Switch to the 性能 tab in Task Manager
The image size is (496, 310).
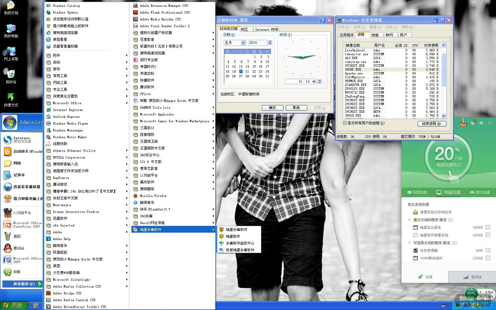click(x=375, y=35)
